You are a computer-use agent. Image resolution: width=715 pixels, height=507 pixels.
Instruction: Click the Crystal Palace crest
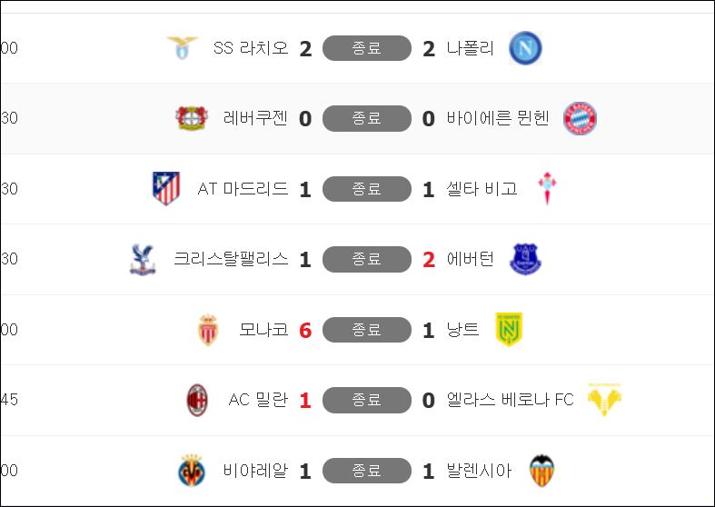pos(143,259)
